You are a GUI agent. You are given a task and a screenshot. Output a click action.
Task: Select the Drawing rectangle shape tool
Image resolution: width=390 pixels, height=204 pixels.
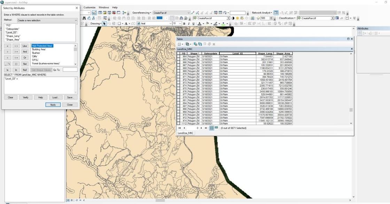119,23
